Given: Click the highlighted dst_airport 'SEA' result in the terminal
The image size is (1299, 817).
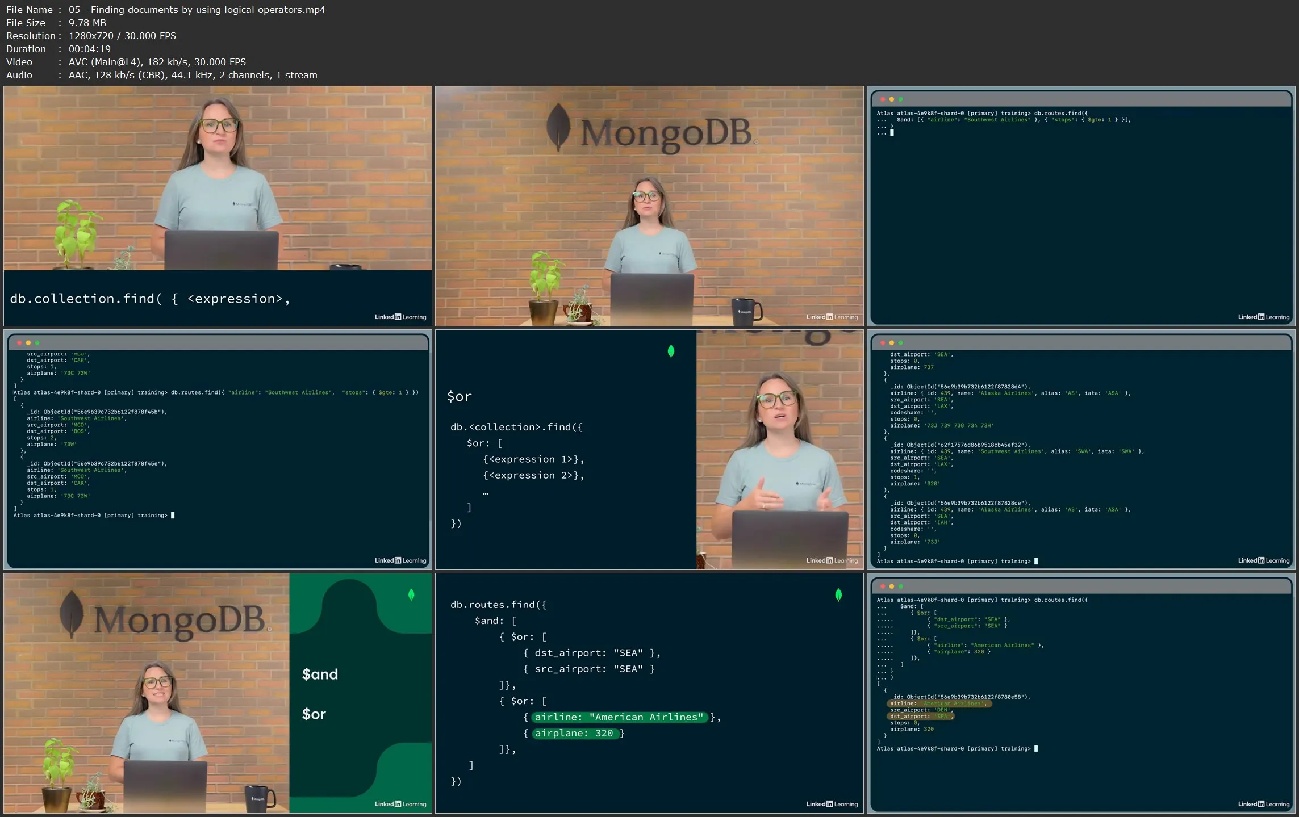Looking at the screenshot, I should pos(921,717).
